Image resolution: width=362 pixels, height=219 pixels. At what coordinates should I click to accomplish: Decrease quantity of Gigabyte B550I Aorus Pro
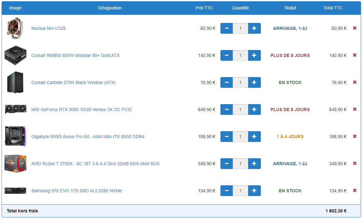click(226, 137)
